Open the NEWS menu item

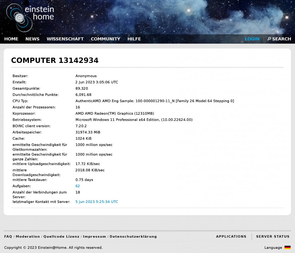[32, 39]
